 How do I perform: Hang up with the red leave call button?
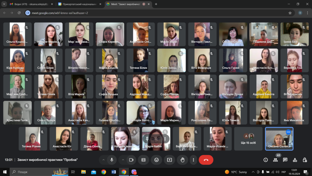tap(206, 160)
